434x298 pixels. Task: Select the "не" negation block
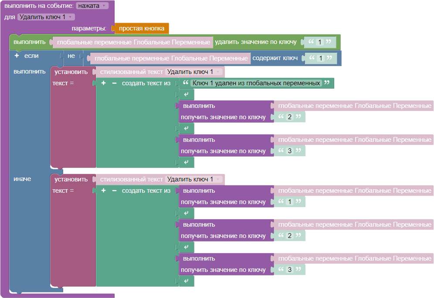71,56
